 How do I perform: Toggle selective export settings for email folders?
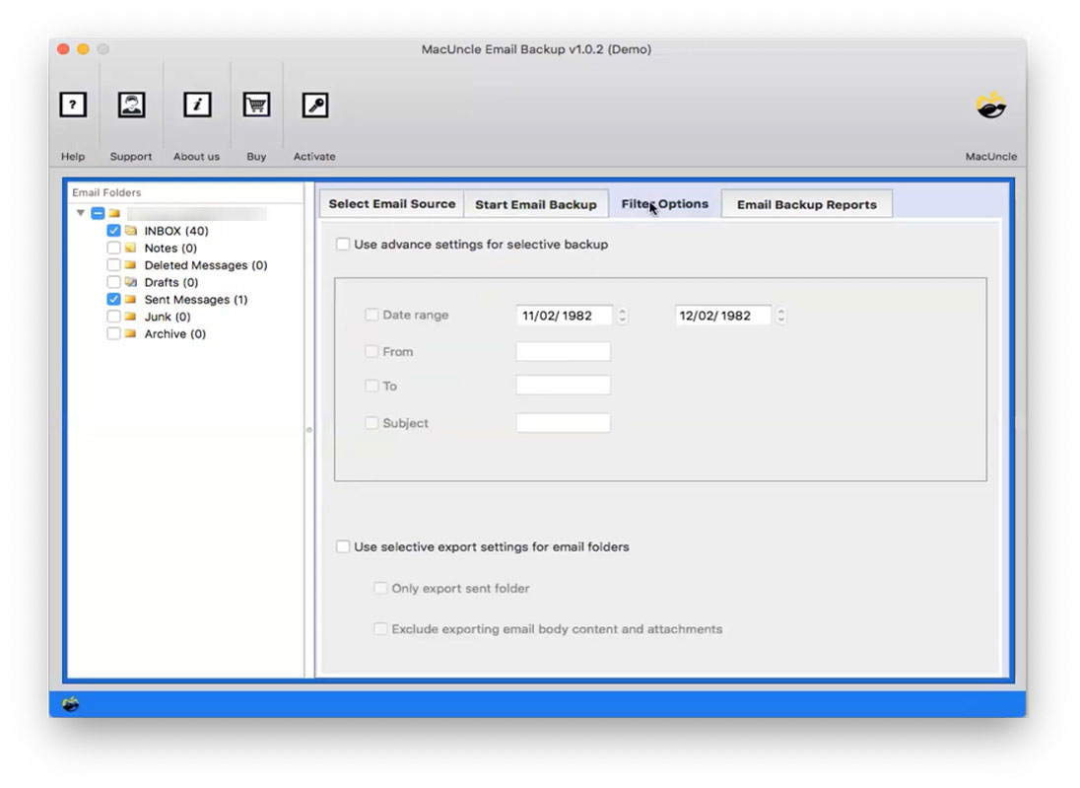pos(343,546)
